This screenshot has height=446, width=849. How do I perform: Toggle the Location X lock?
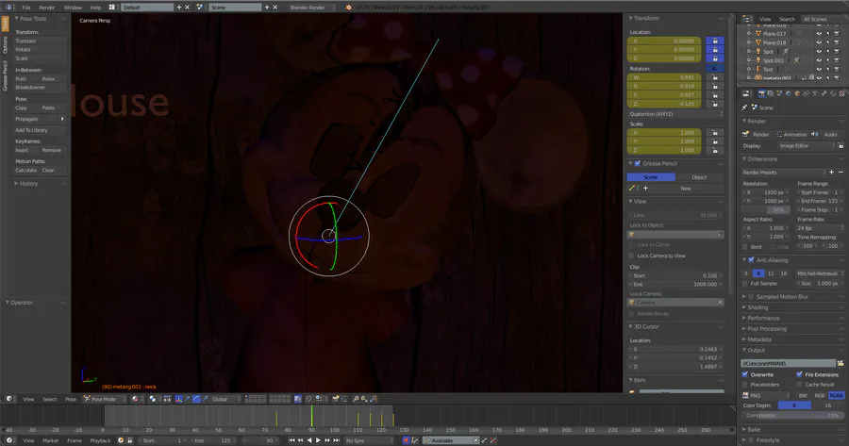tap(715, 41)
